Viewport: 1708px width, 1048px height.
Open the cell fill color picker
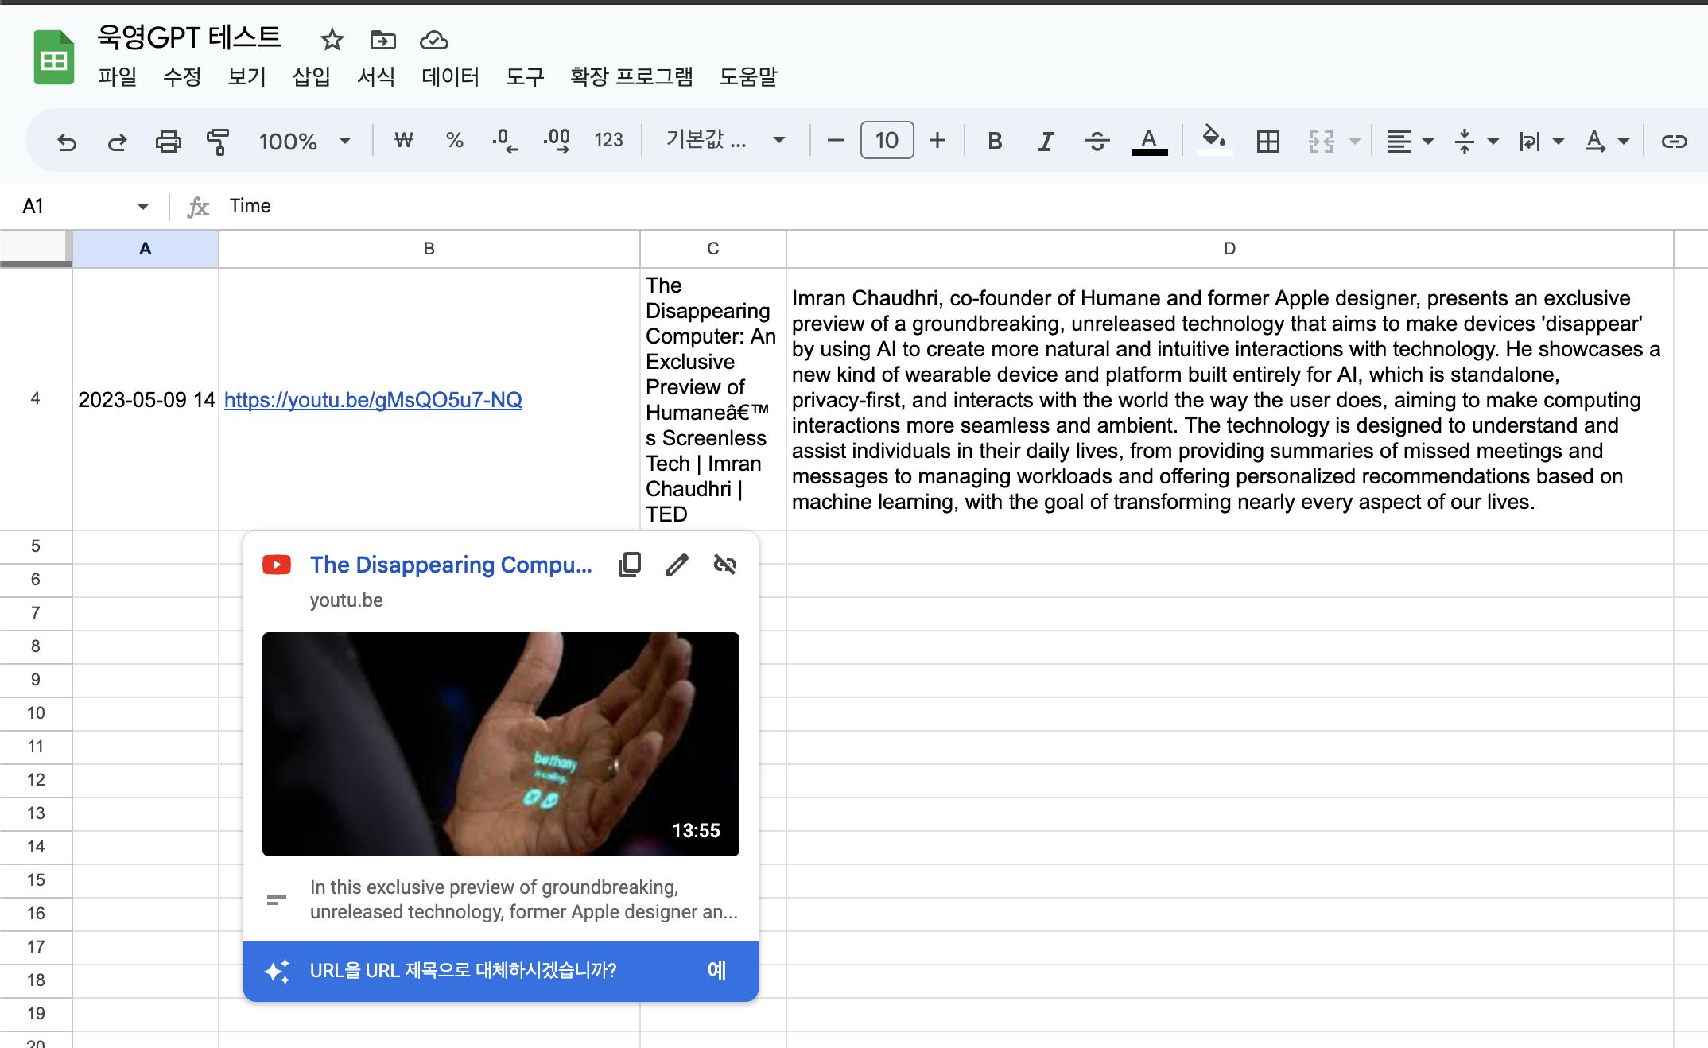coord(1213,140)
